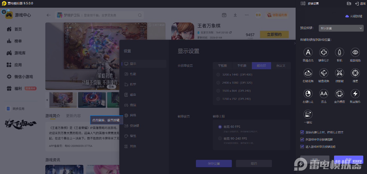This screenshot has width=367, height=174.
Task: Click the search magnifier icon
Action: click(x=140, y=15)
